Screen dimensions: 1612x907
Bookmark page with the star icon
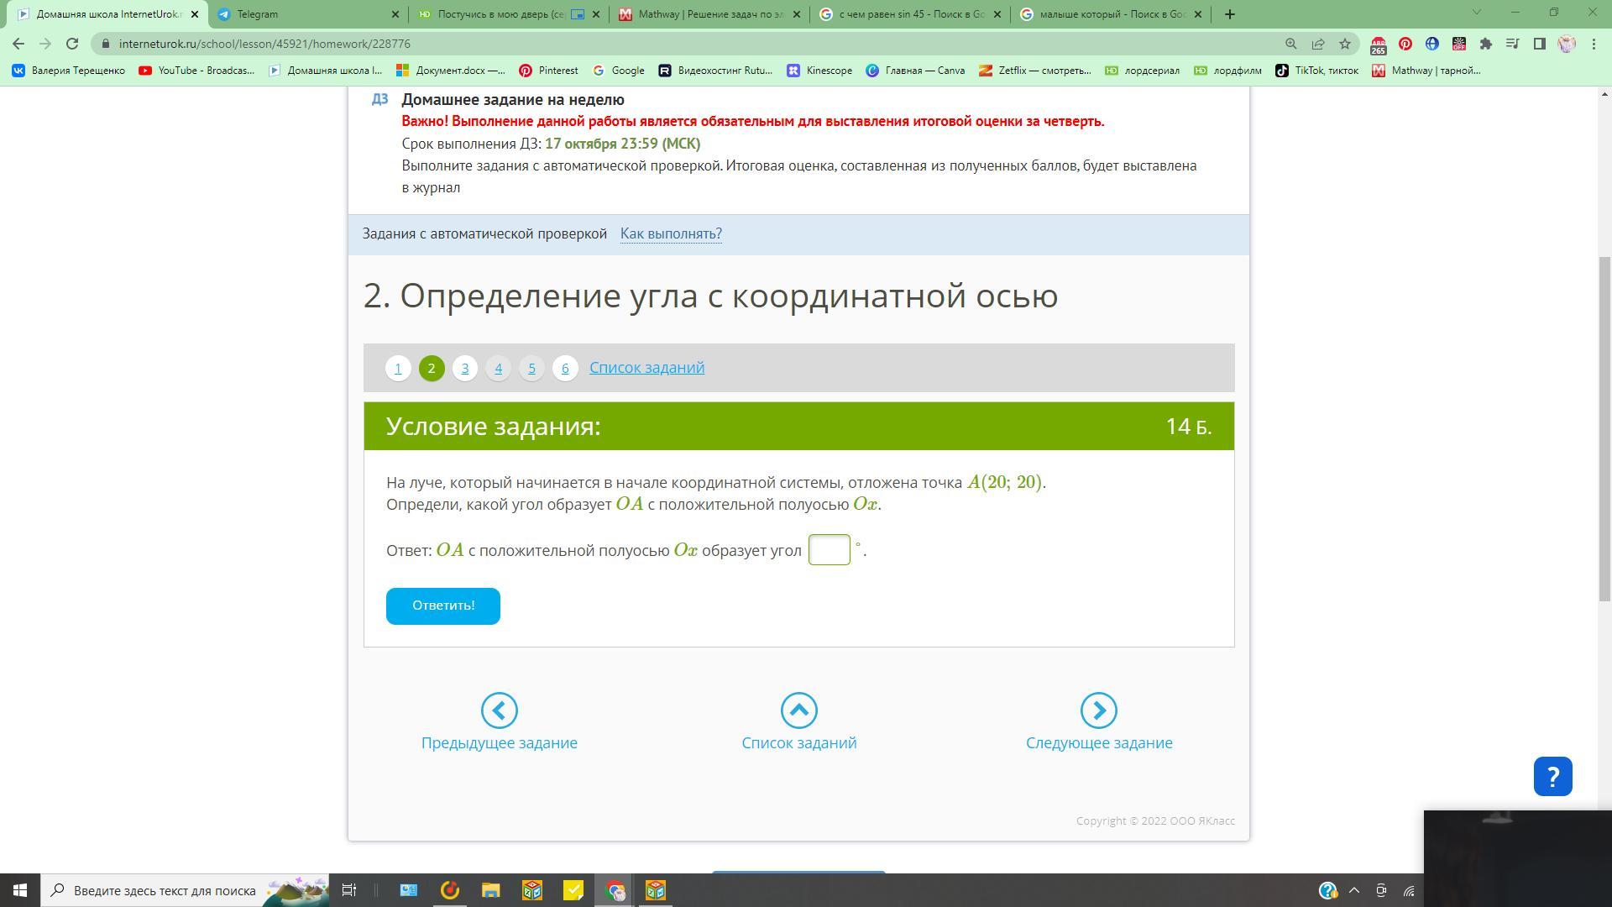point(1345,44)
